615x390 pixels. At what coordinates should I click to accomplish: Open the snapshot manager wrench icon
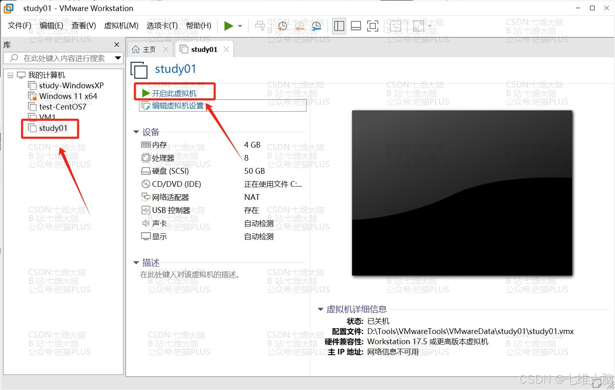click(x=316, y=26)
